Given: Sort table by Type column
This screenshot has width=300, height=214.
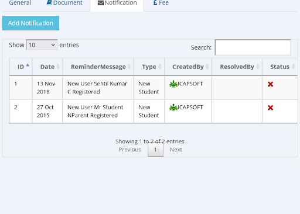Looking at the screenshot, I should 149,67.
